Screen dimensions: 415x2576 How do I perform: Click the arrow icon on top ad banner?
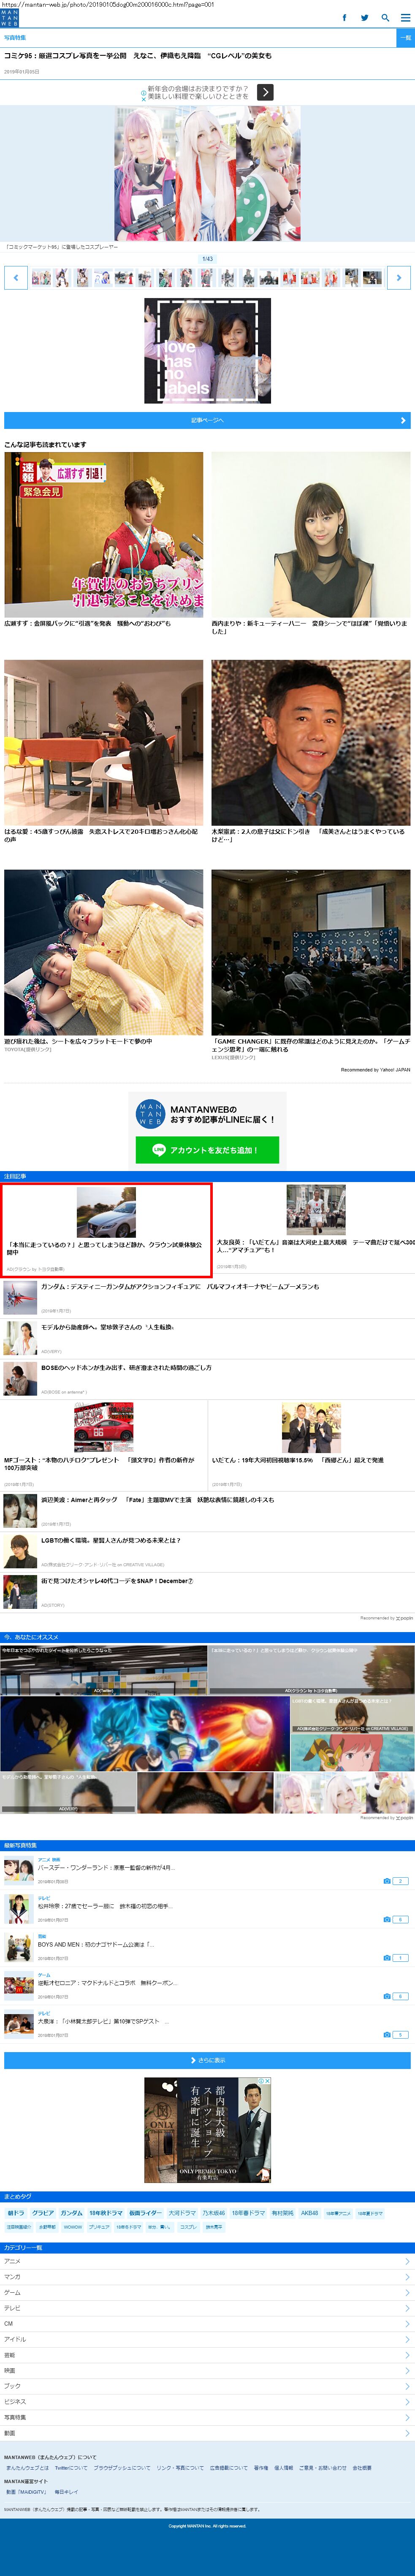pyautogui.click(x=265, y=92)
